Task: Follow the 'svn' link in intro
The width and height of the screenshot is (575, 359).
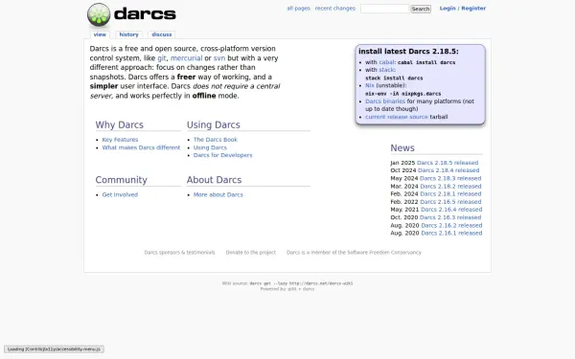Action: 219,58
